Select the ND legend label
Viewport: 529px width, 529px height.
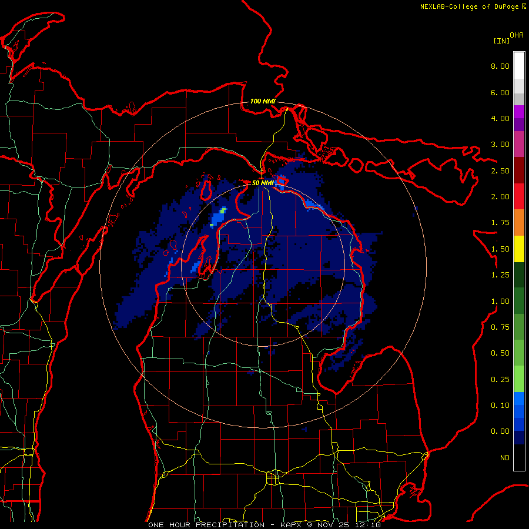click(505, 458)
